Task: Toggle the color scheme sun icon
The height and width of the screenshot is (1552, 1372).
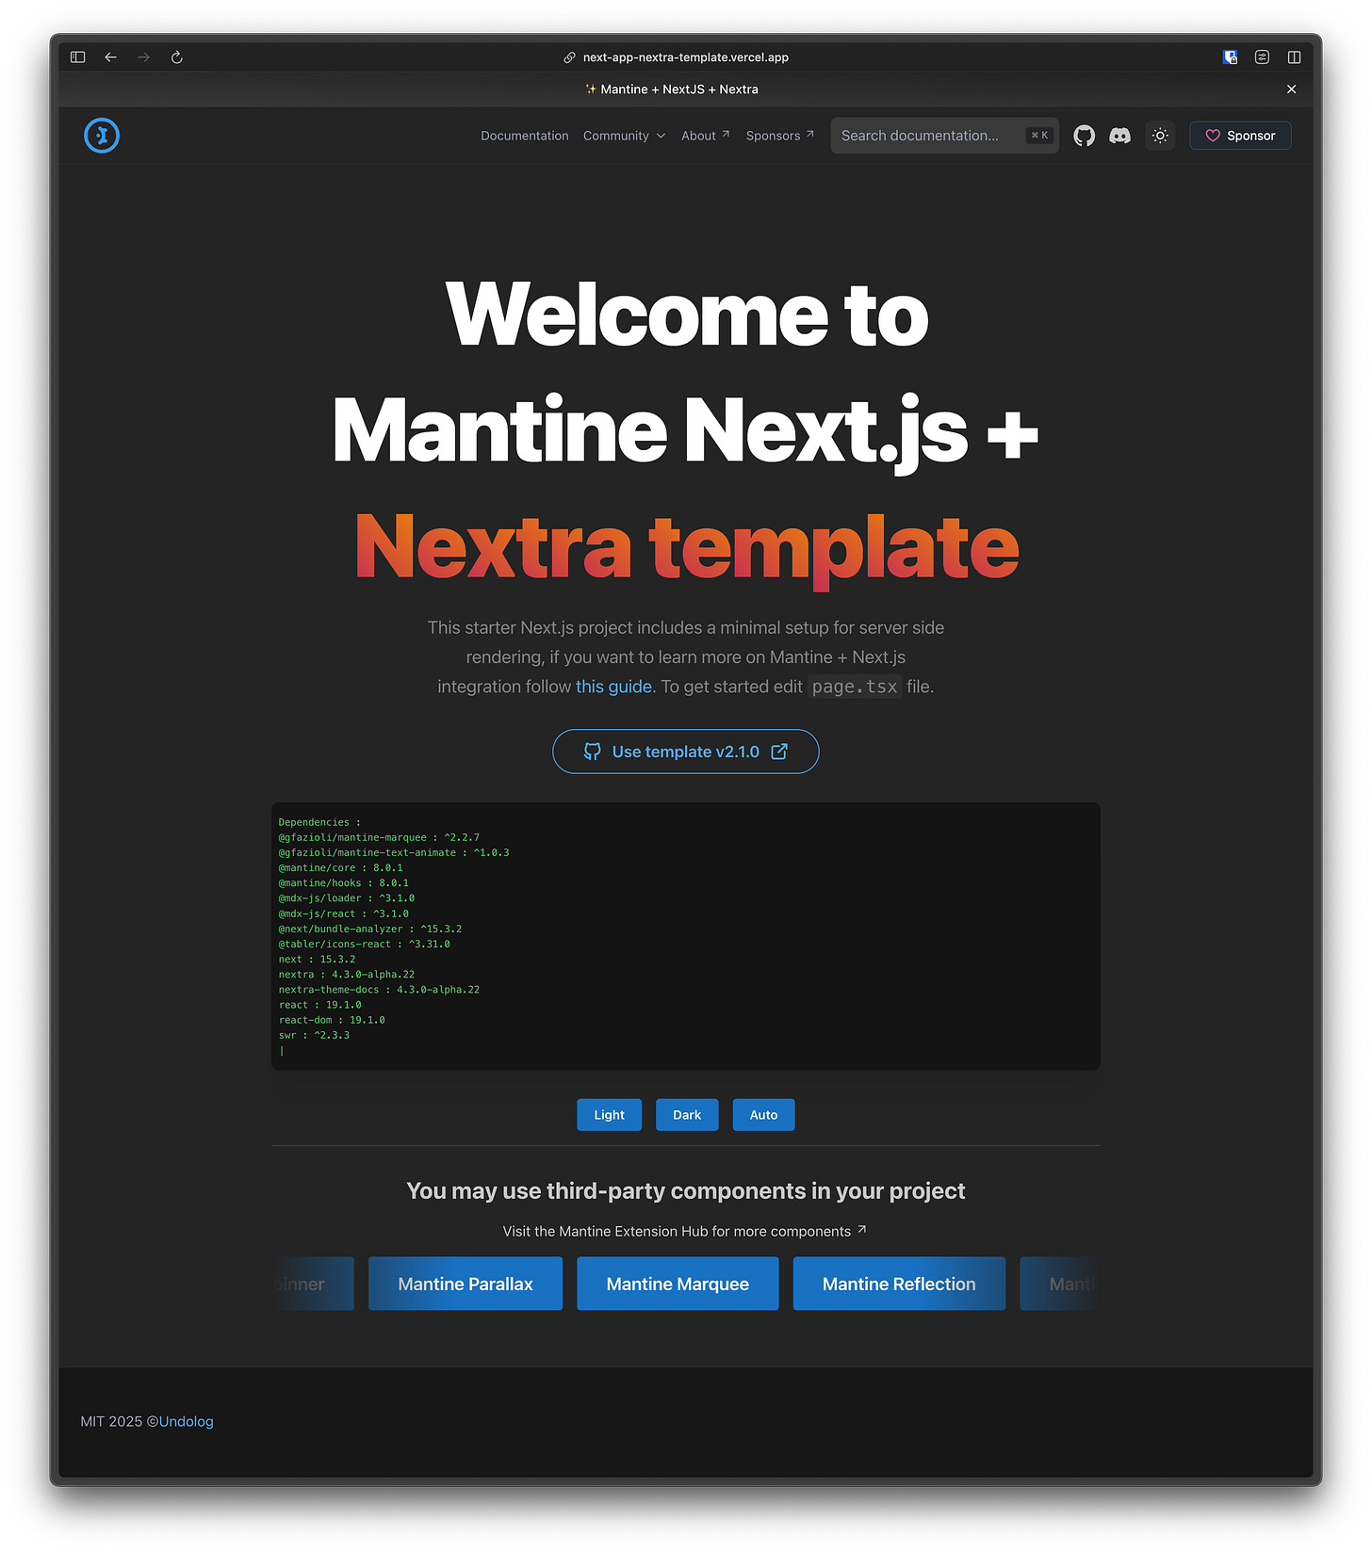Action: tap(1160, 136)
